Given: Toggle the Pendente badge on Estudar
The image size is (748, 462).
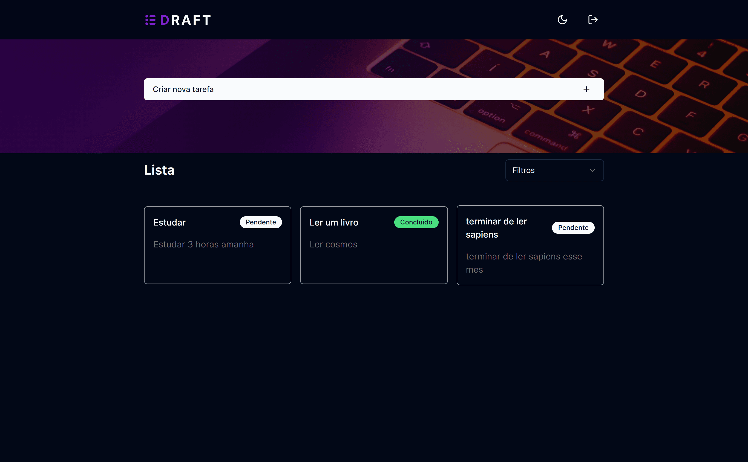Looking at the screenshot, I should point(261,222).
